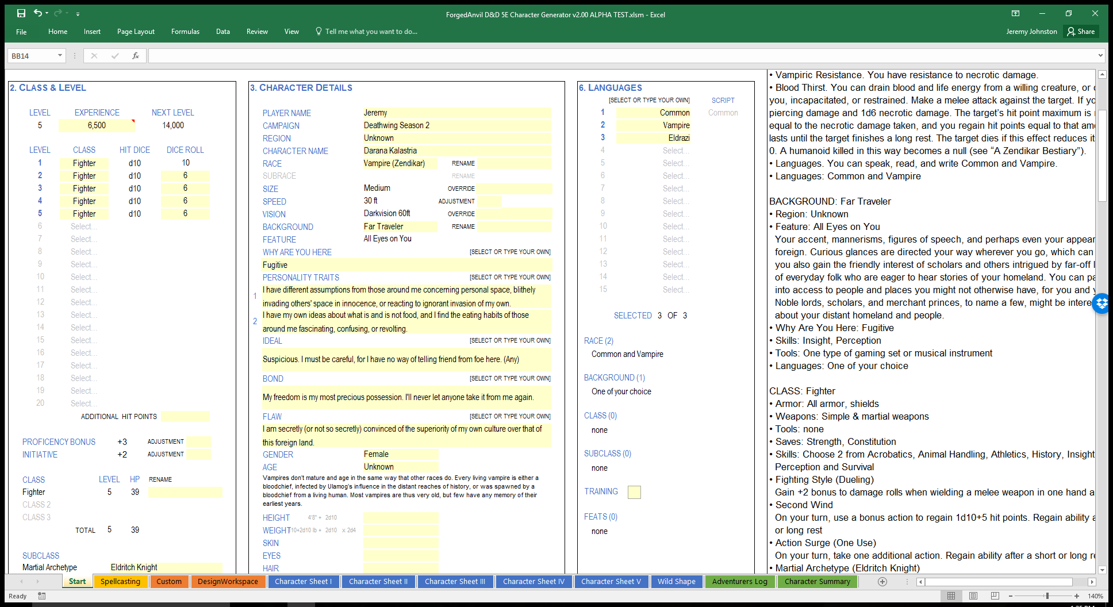Click the macro recording icon in status bar
The height and width of the screenshot is (607, 1113).
point(41,596)
